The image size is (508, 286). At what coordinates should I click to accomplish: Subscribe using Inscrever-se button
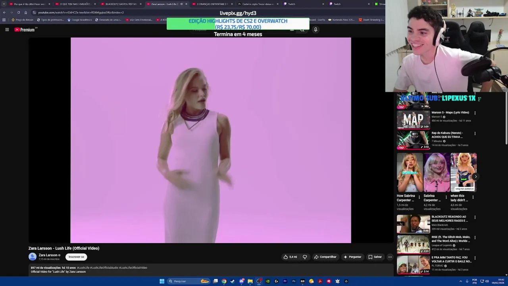click(x=76, y=257)
